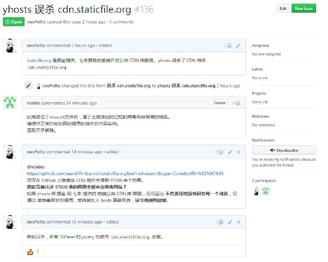Add reaction to vokins' comment
The height and width of the screenshot is (262, 328).
click(x=236, y=103)
